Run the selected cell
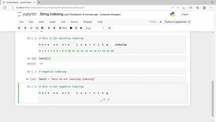Screen dimensions: 216x122 pyautogui.click(x=63, y=28)
